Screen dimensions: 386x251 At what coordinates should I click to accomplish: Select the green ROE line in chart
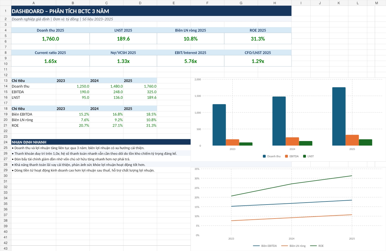292,184
